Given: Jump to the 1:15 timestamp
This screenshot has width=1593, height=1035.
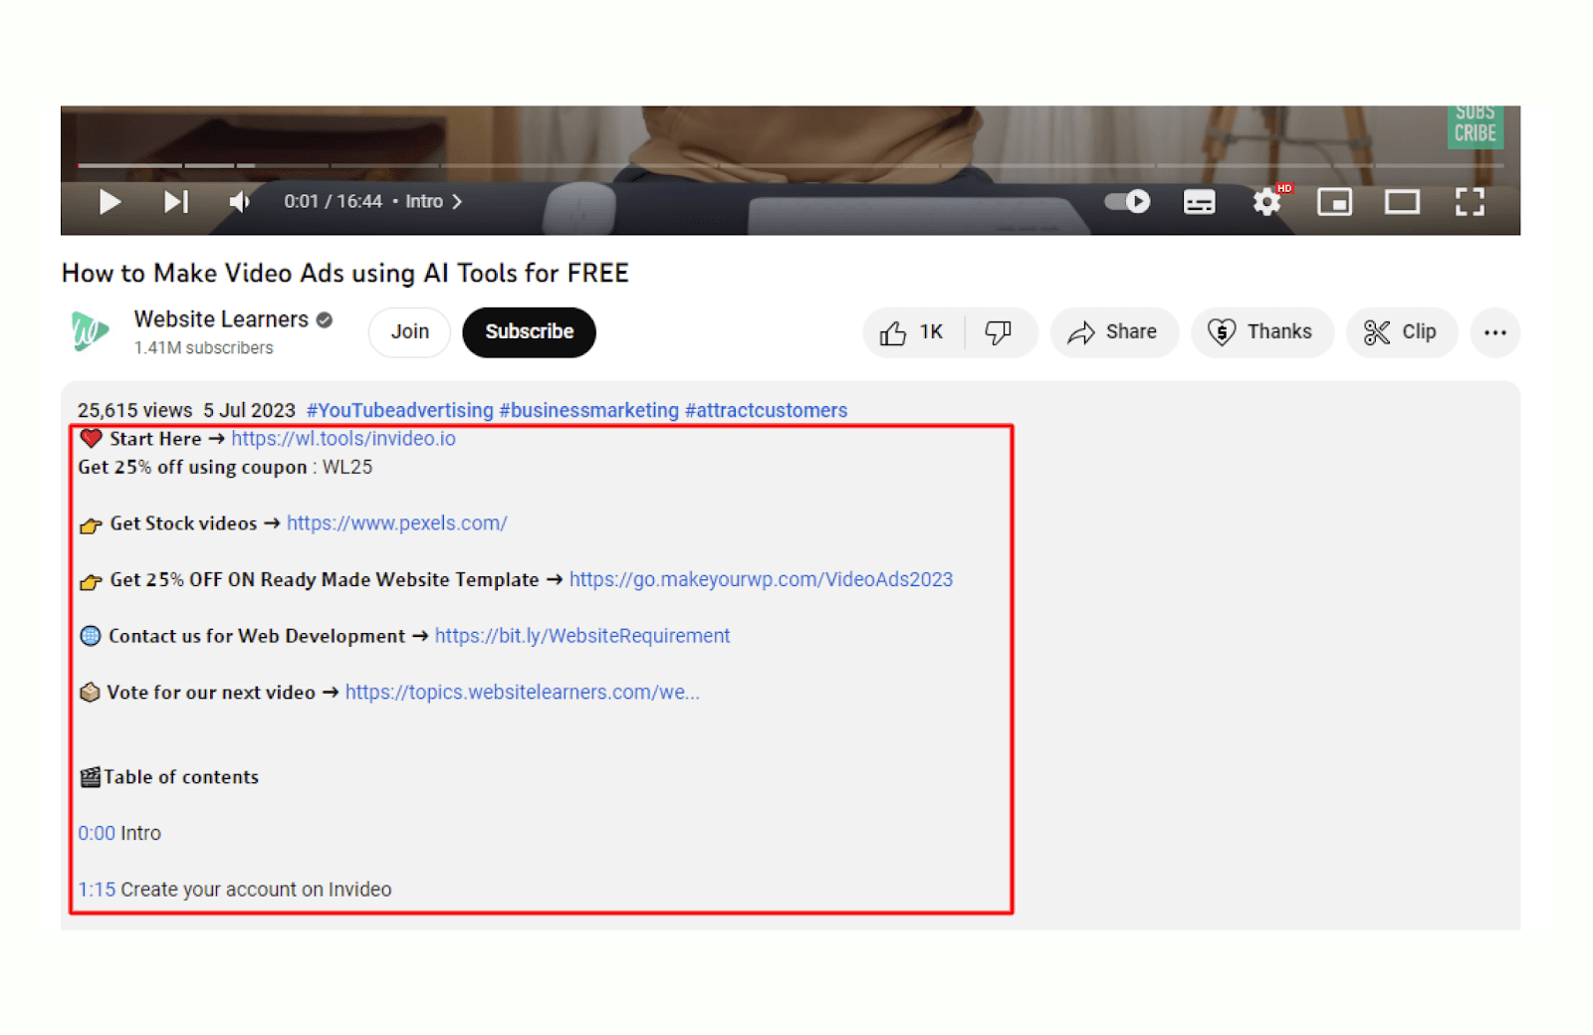Looking at the screenshot, I should pos(97,890).
